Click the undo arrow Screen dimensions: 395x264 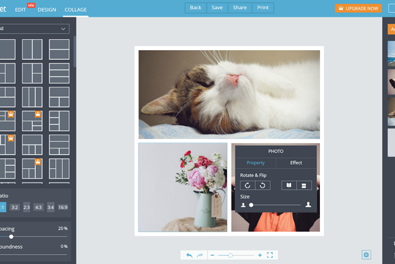189,255
